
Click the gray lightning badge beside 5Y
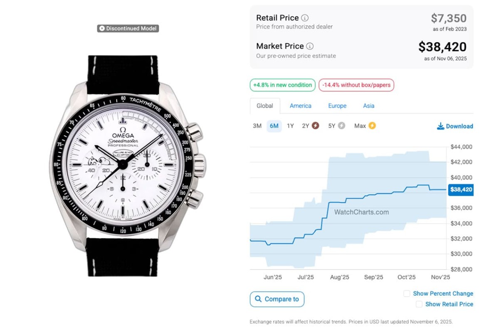coord(341,126)
